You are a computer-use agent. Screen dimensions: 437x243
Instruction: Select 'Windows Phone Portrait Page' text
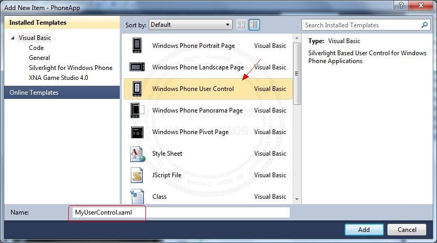click(193, 45)
